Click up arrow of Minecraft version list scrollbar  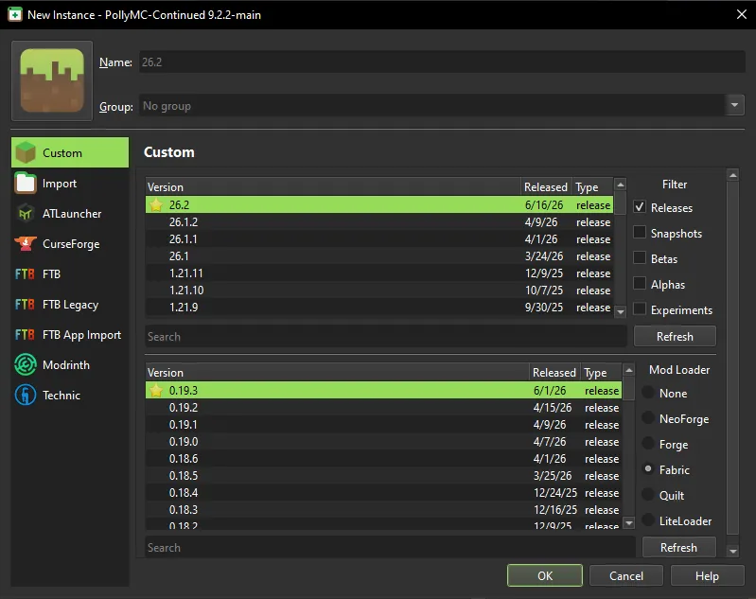click(x=621, y=185)
